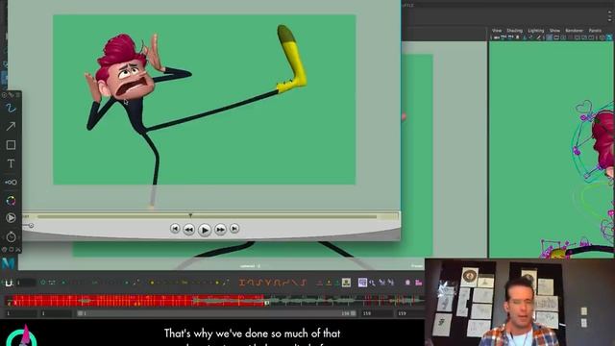Viewport: 615px width, 346px height.
Task: Click the teal circular icon right of frame field
Action: coord(42,283)
